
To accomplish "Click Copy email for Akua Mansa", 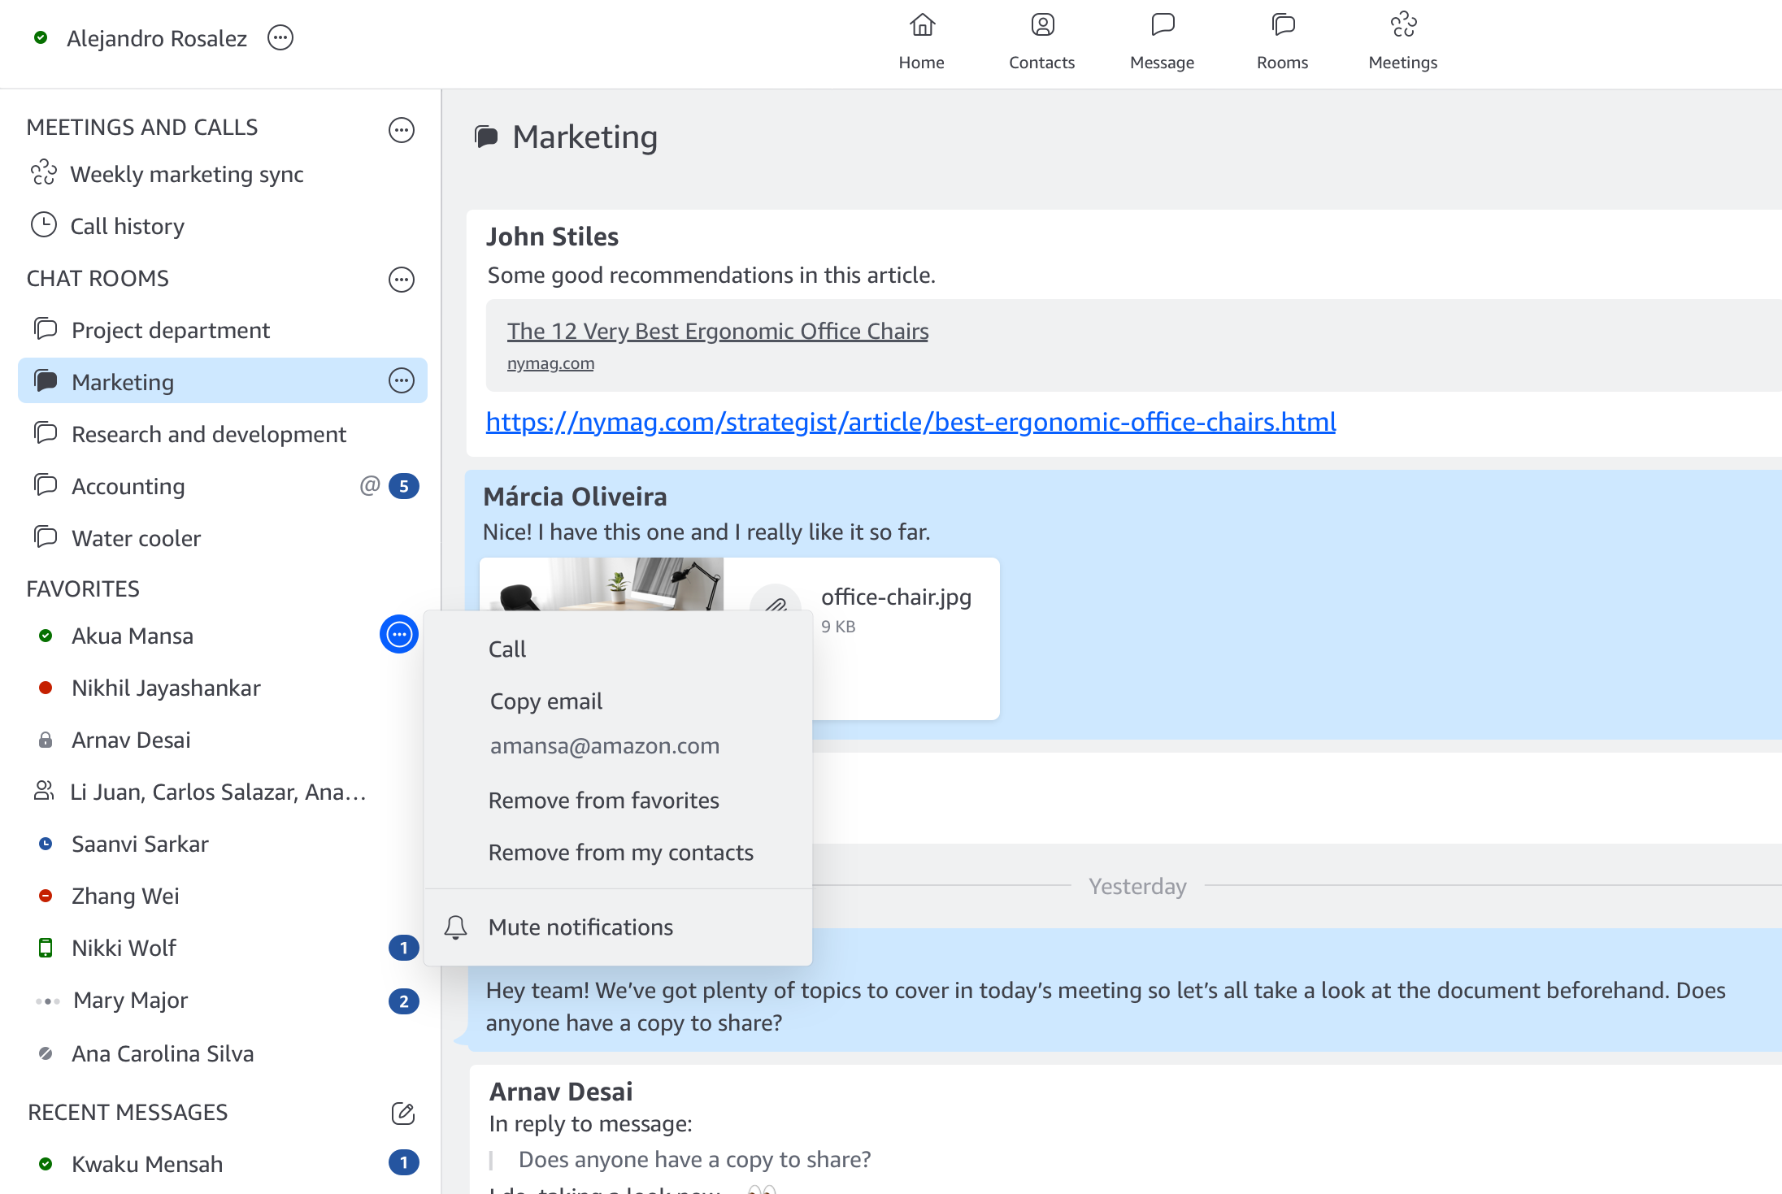I will [545, 701].
